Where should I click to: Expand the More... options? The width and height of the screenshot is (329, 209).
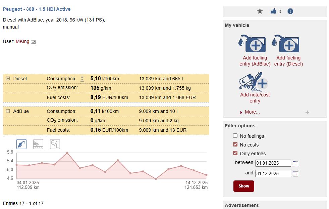coord(252,112)
